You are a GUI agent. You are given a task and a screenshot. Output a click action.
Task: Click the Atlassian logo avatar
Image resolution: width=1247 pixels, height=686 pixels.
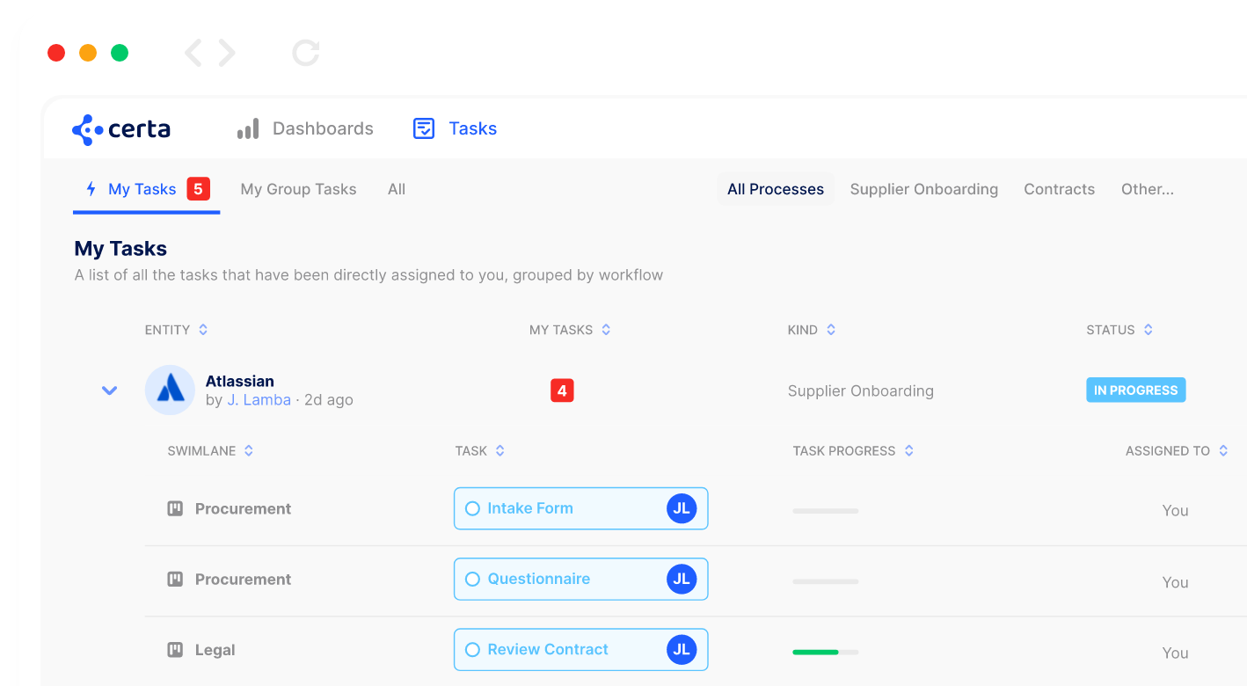click(x=170, y=390)
